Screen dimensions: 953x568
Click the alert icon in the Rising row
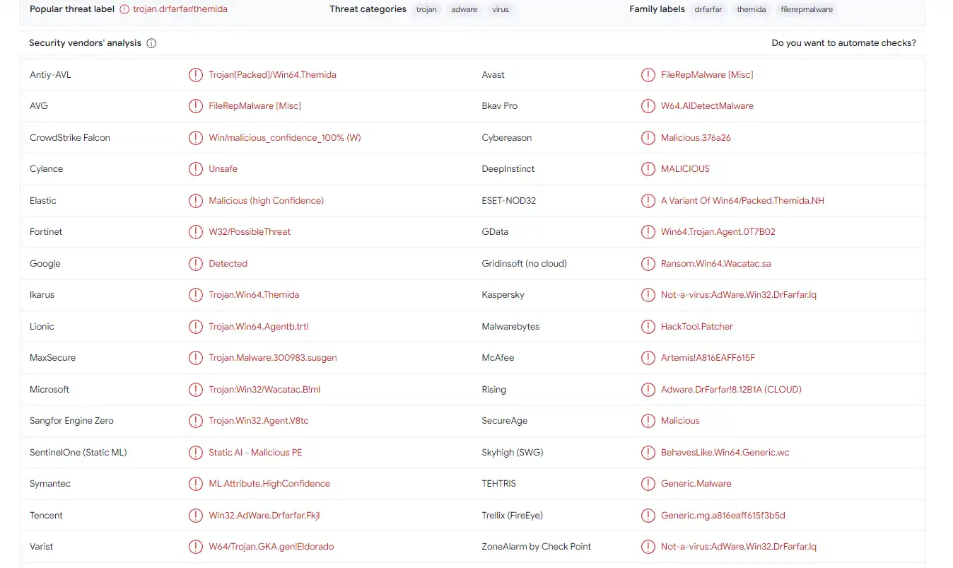click(x=648, y=390)
